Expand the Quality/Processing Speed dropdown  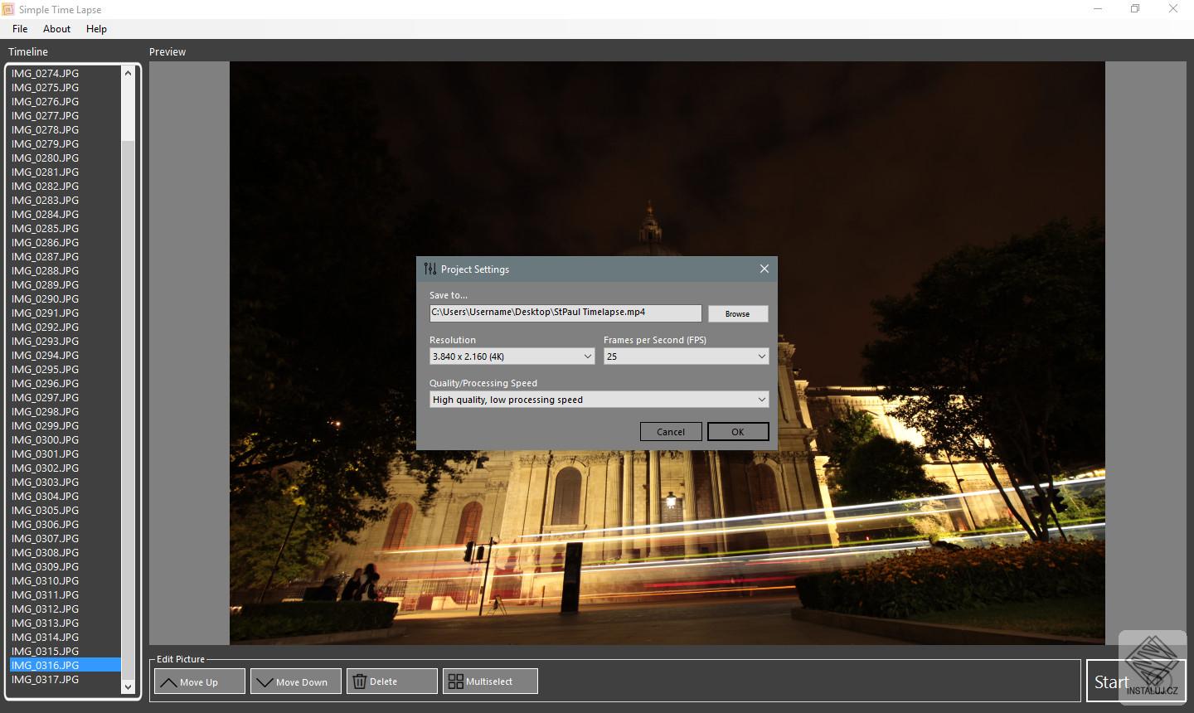pos(599,400)
